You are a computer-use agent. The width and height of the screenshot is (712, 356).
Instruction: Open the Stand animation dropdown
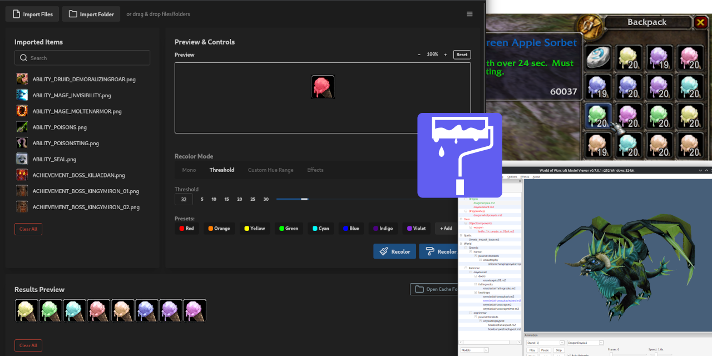point(545,343)
